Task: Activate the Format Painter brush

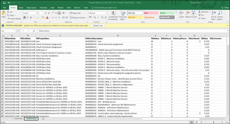Action: click(8, 19)
